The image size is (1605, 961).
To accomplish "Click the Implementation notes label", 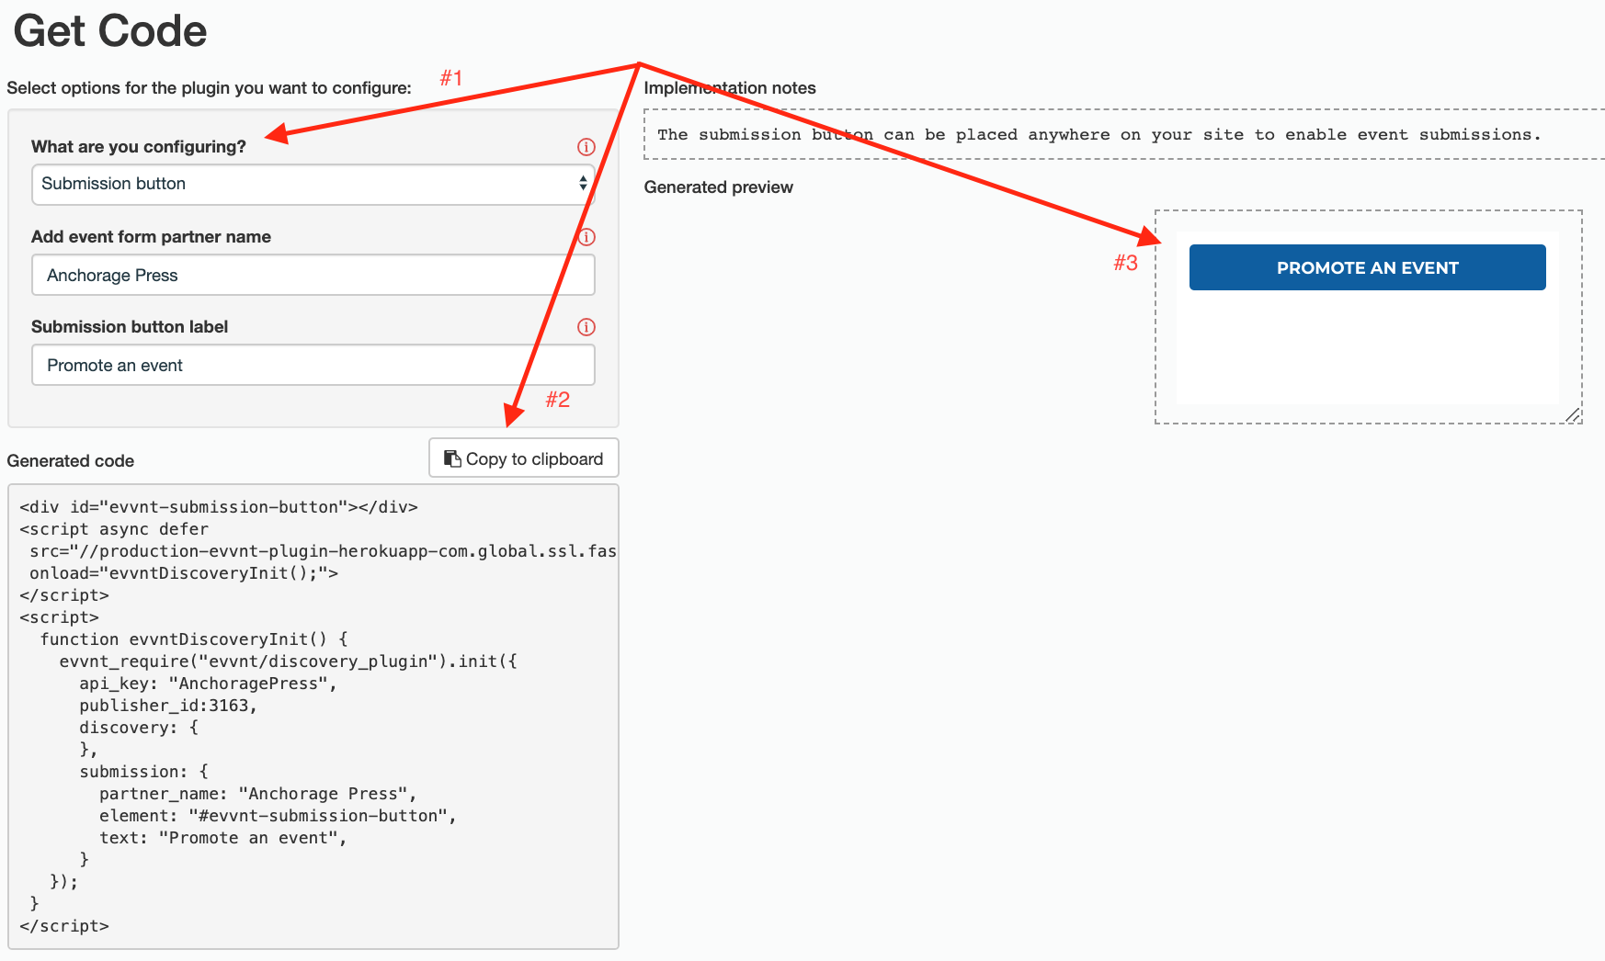I will (x=730, y=88).
